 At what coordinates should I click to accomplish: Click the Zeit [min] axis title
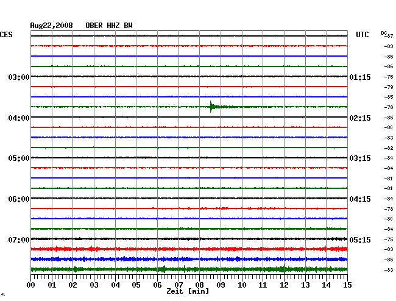(x=188, y=291)
